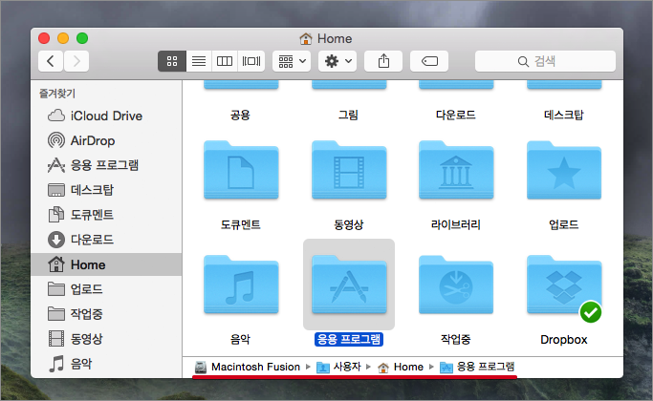Select the 업로드 star folder icon
Image resolution: width=653 pixels, height=401 pixels.
click(564, 170)
